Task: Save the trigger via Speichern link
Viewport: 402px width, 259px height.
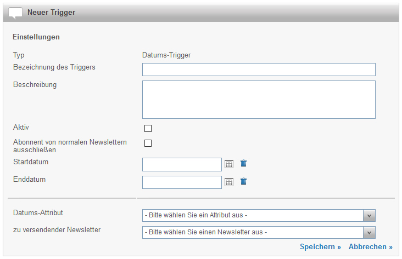Action: [x=320, y=247]
